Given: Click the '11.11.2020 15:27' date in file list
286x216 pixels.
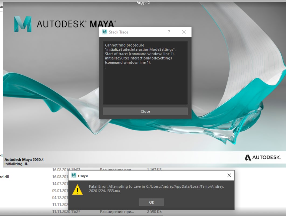Looking at the screenshot, I should [x=66, y=212].
